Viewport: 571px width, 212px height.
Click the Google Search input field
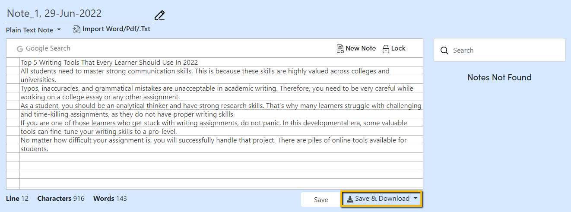point(48,48)
